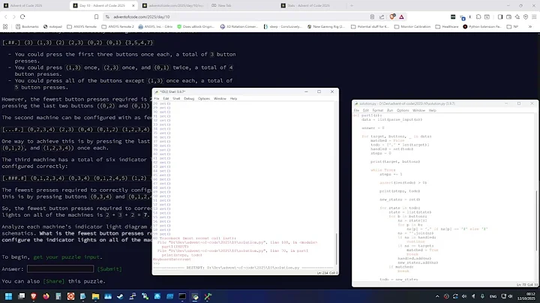Image resolution: width=540 pixels, height=303 pixels.
Task: Open the Edit menu in IDLE Shell
Action: coord(166,98)
